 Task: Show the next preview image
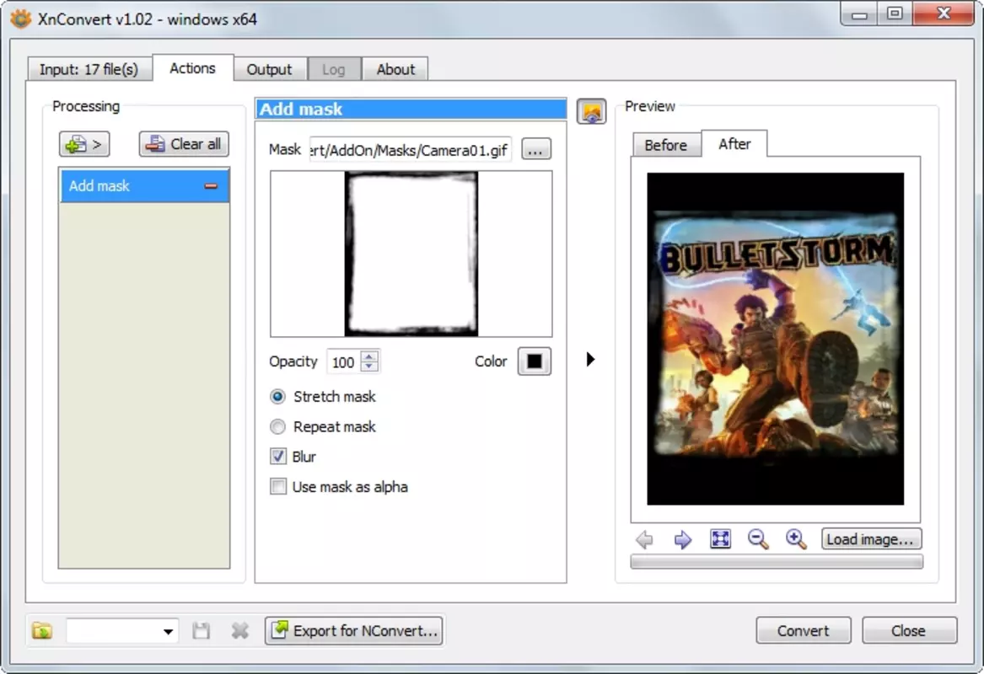pyautogui.click(x=682, y=539)
